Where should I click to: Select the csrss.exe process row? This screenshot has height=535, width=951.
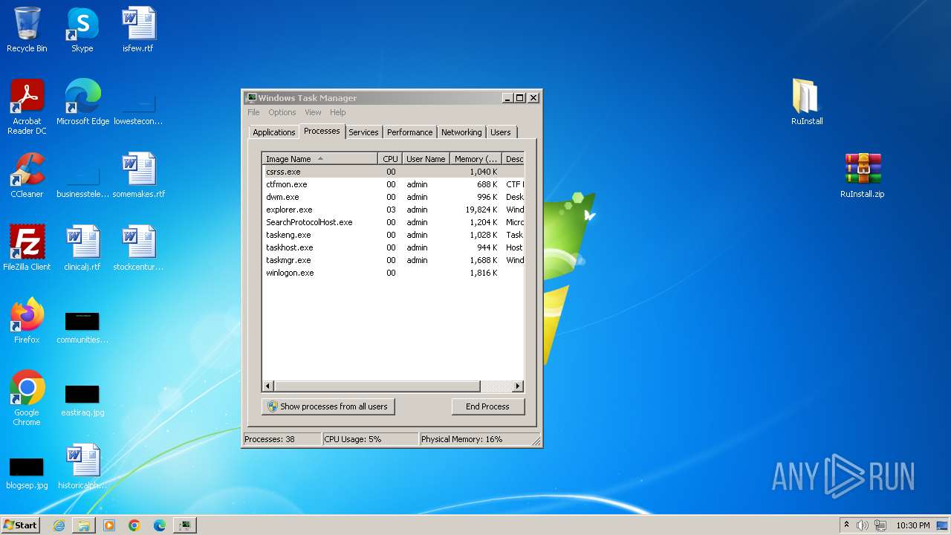tap(393, 172)
